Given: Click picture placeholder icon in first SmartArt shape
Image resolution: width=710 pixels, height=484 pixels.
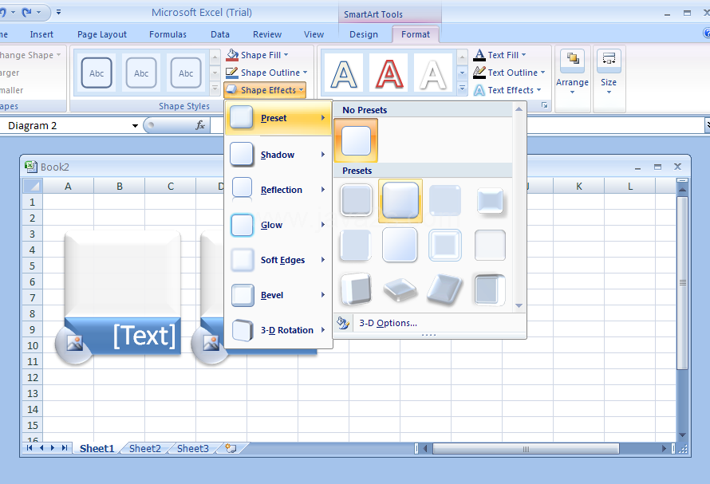Looking at the screenshot, I should point(74,343).
